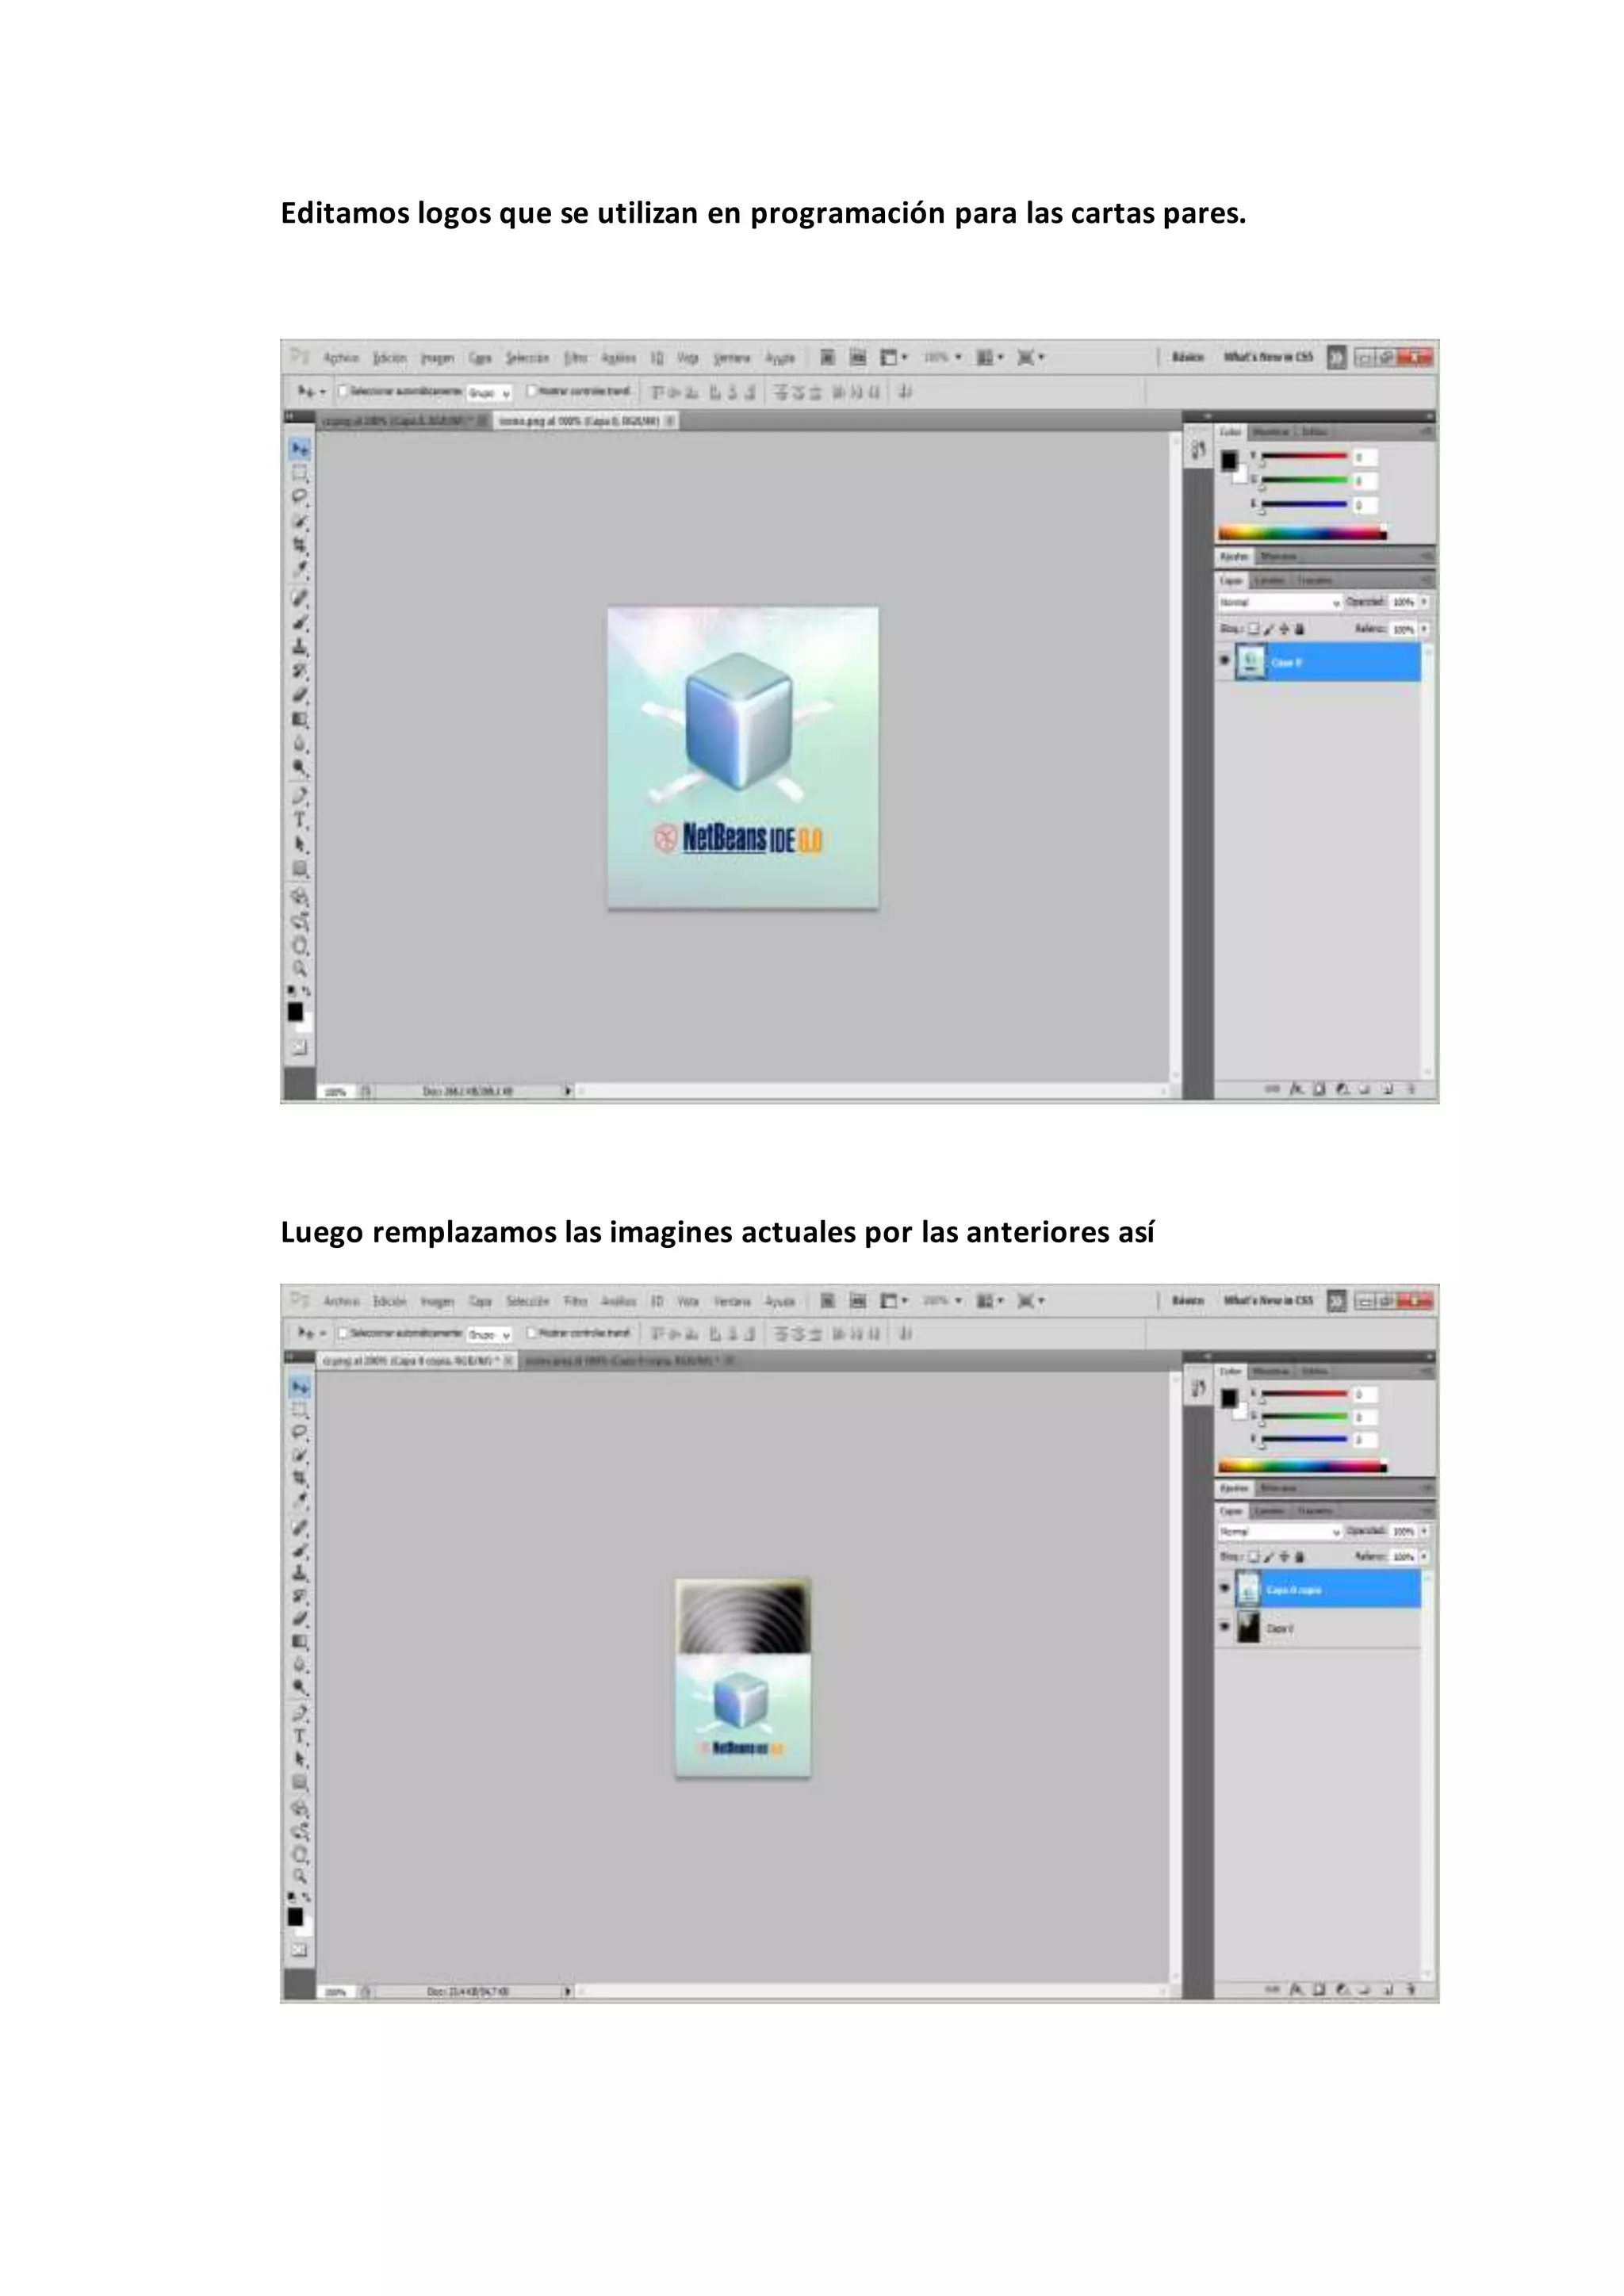Screen dimensions: 1624x2296
Task: Click the Básico workspace button in first screenshot
Action: 1187,357
